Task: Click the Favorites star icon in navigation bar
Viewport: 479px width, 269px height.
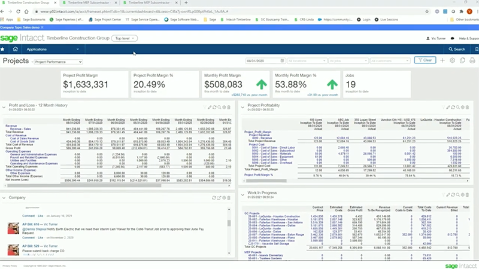Action: (2, 49)
